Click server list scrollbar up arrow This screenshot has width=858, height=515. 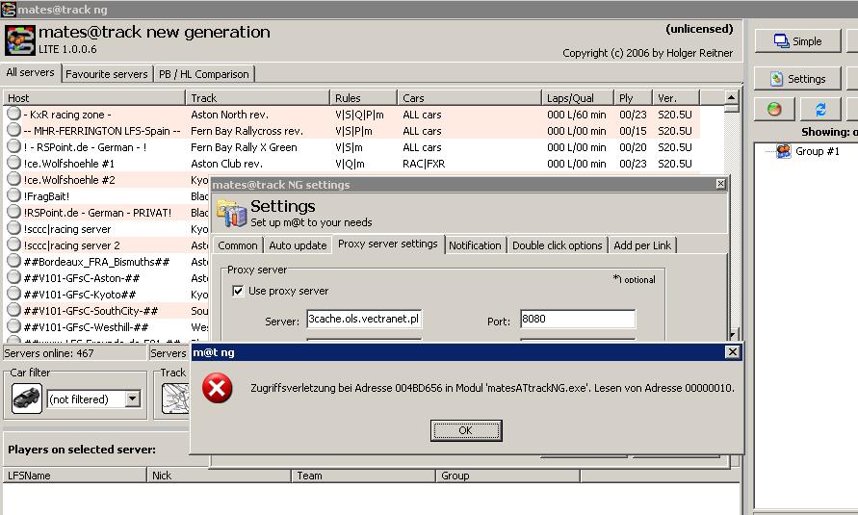(x=731, y=97)
